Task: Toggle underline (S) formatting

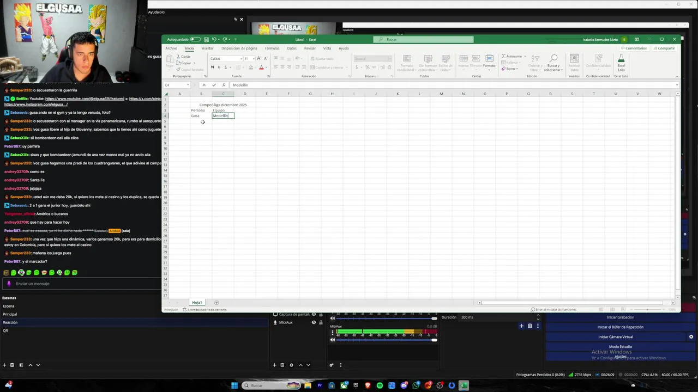Action: coord(225,68)
